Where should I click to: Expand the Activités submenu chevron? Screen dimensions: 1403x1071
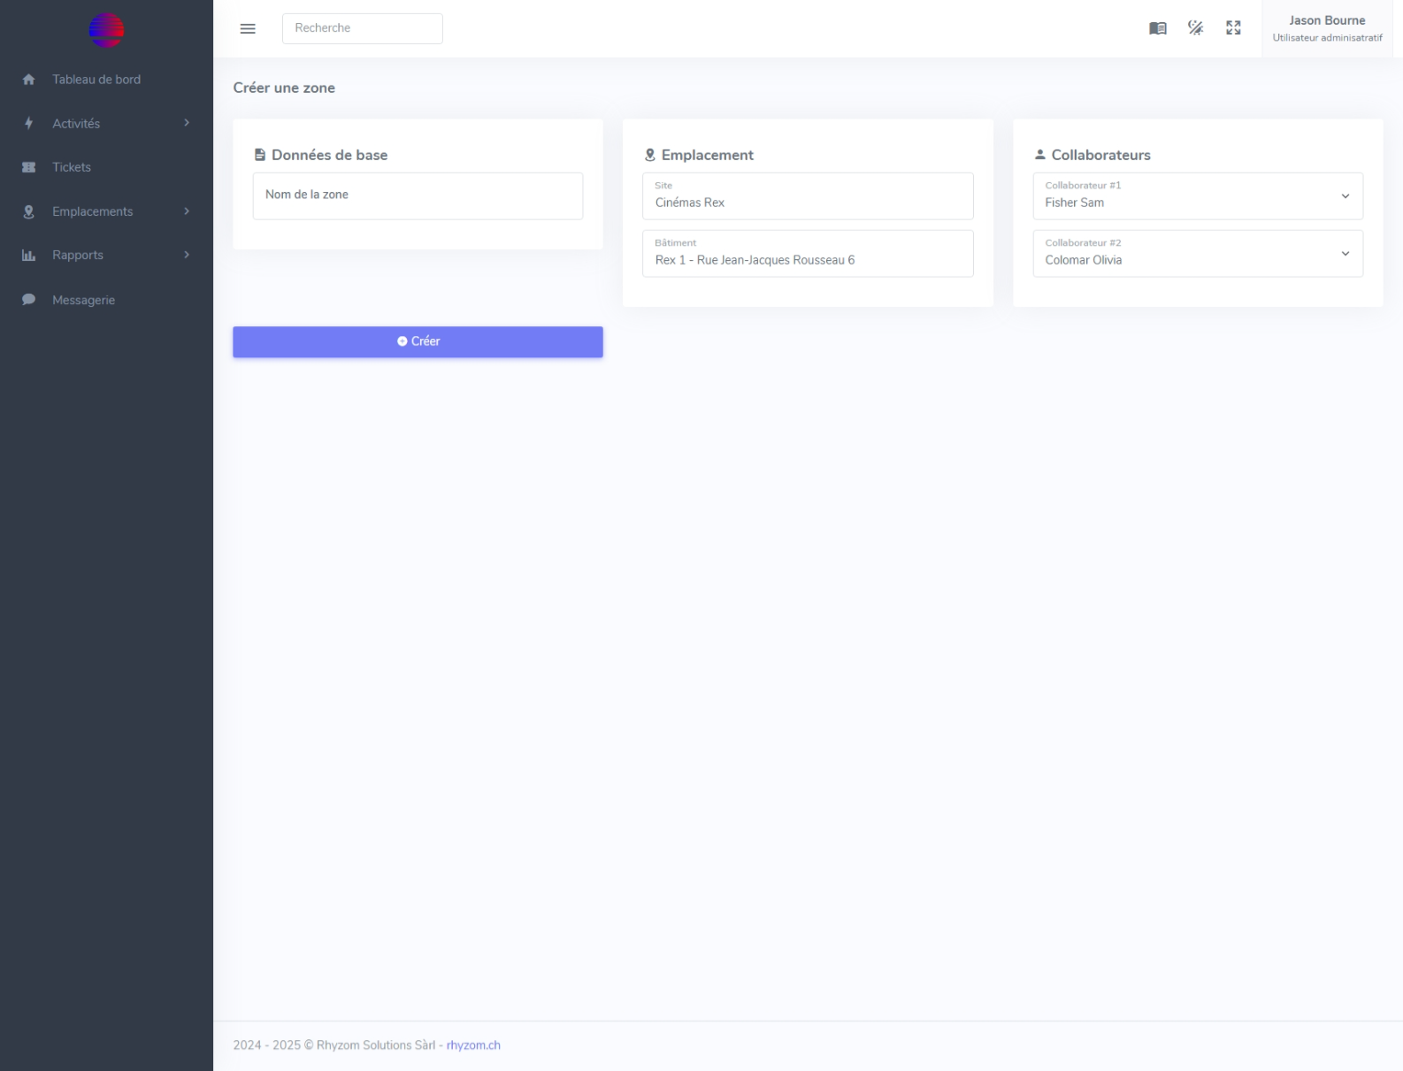click(x=187, y=123)
